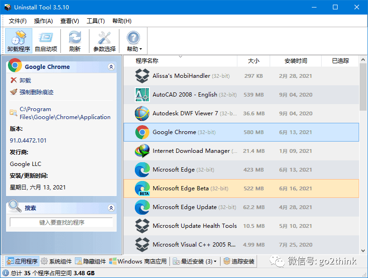Viewport: 368px width, 278px height.
Task: Click the red X uninstall icon
Action: (14, 80)
